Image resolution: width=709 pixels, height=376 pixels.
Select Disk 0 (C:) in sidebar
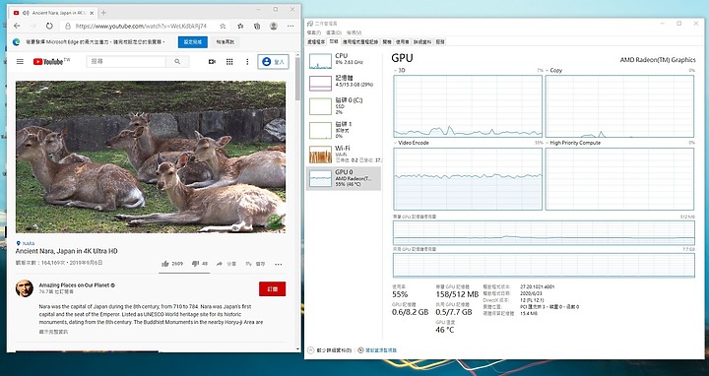[344, 105]
